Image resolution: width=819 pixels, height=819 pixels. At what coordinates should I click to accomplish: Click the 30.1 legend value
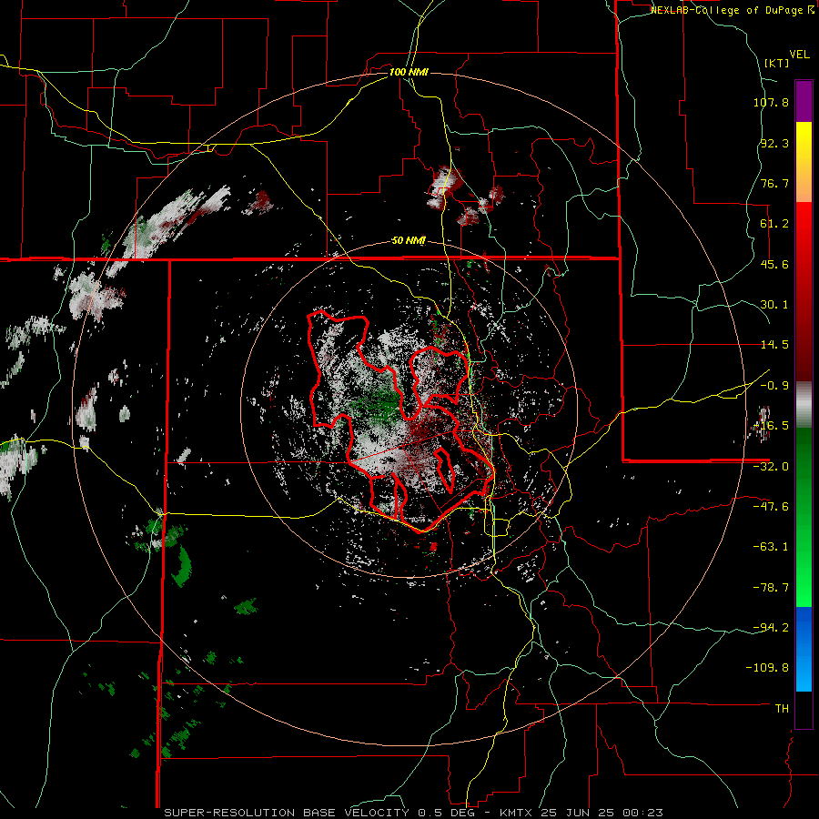774,305
